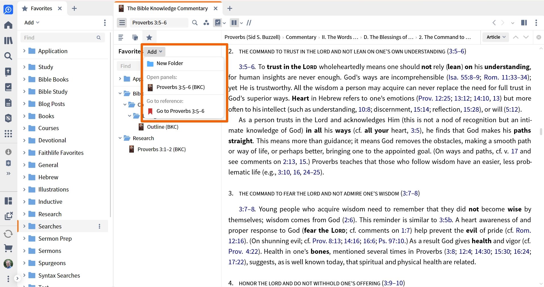This screenshot has width=544, height=287.
Task: Show the contents outline icon in sidebar
Action: [x=121, y=37]
